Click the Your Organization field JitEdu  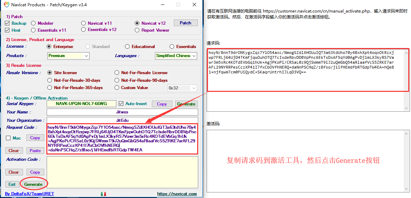tap(122, 120)
